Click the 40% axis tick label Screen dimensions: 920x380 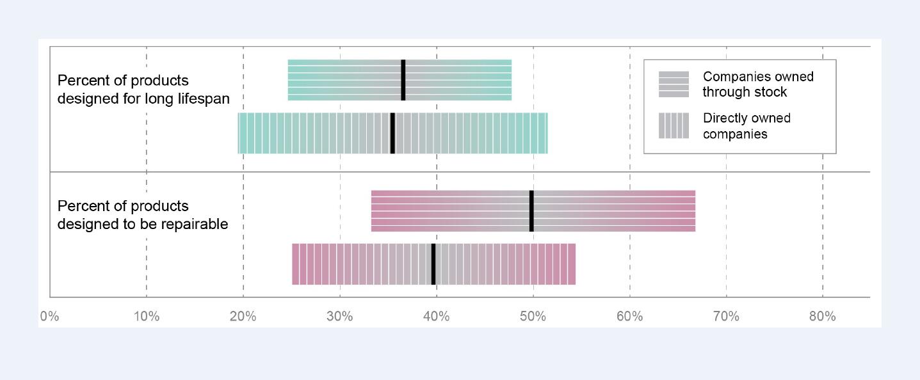pyautogui.click(x=437, y=316)
